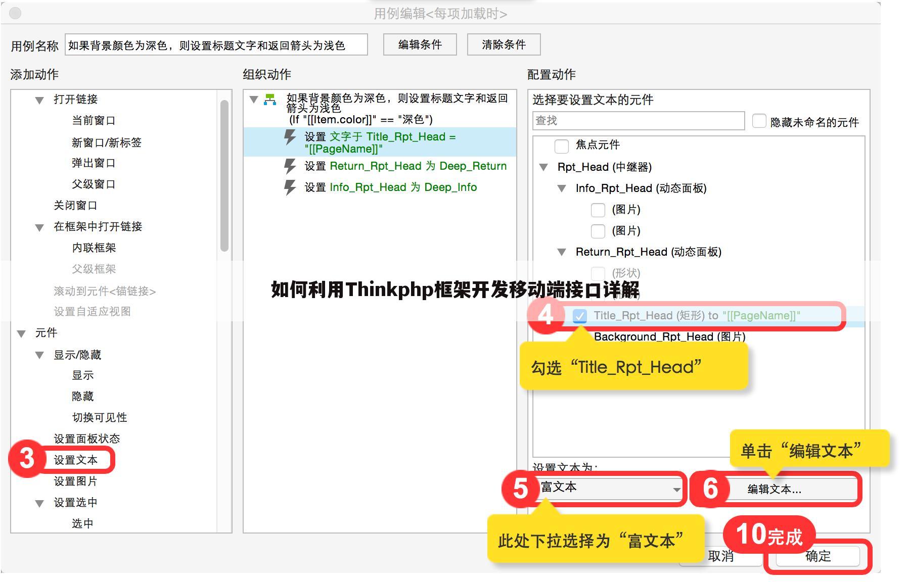Screen dimensions: 910x582
Task: Click 编辑文本... button
Action: pyautogui.click(x=775, y=489)
